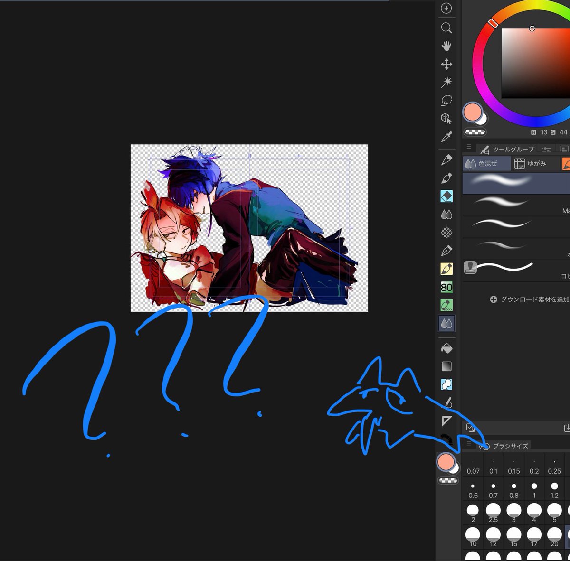Set brush size to 20

pyautogui.click(x=554, y=537)
